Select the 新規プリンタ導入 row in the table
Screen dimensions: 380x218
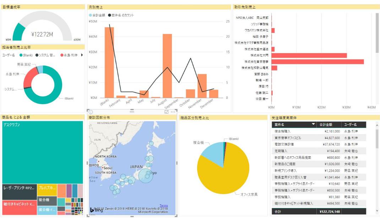[319, 171]
